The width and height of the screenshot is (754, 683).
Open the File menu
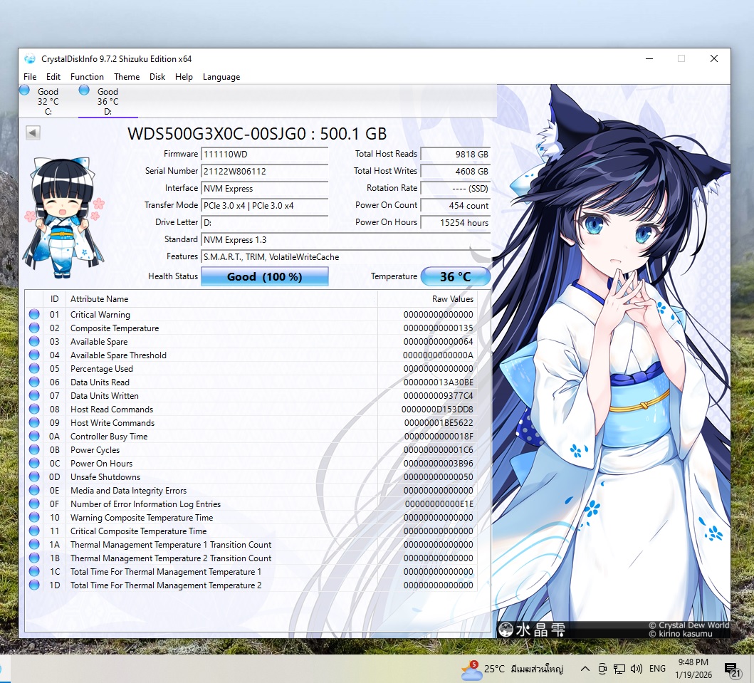click(x=30, y=77)
